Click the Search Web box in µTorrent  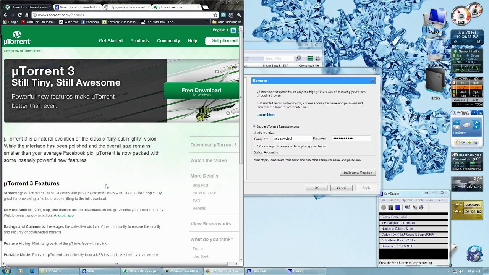280,58
